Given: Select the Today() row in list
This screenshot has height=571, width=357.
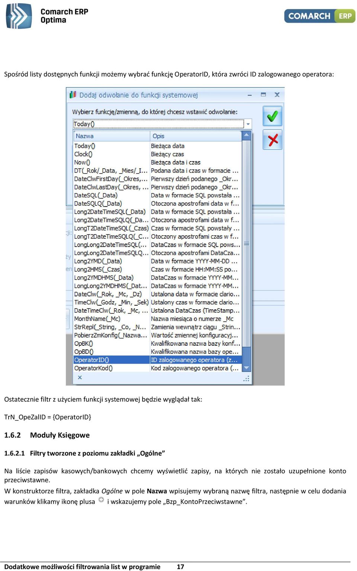Looking at the screenshot, I should click(158, 146).
